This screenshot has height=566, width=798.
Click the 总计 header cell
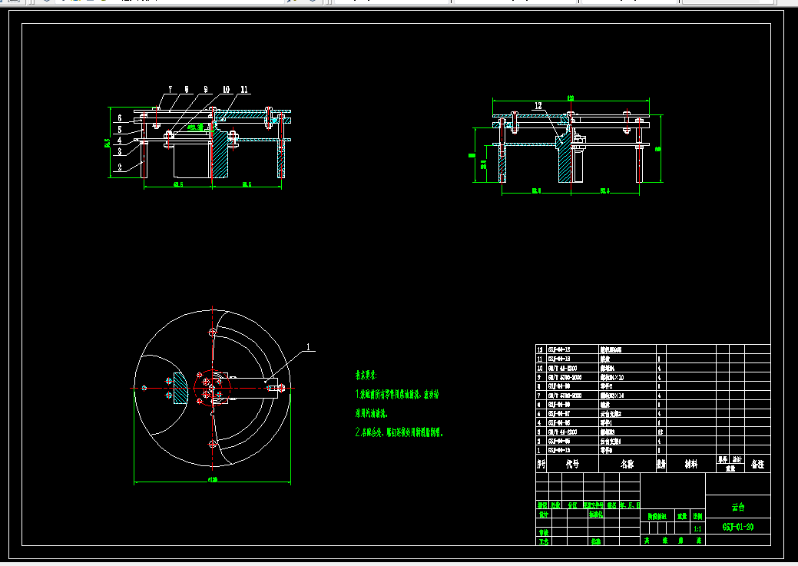pos(737,459)
